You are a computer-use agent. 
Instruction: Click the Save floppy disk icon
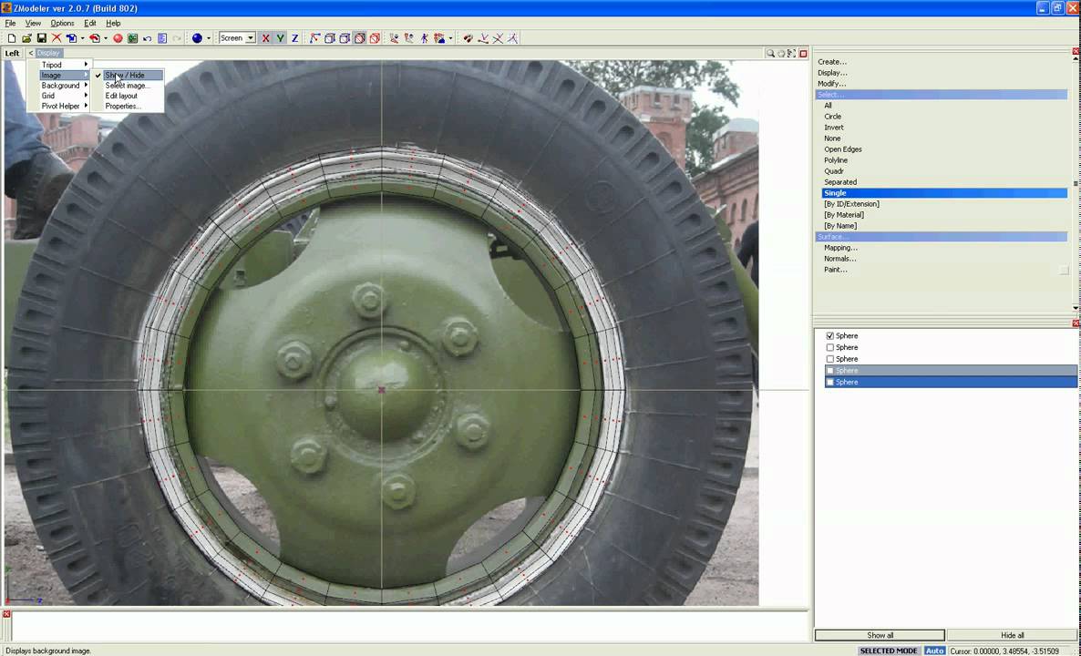[41, 38]
